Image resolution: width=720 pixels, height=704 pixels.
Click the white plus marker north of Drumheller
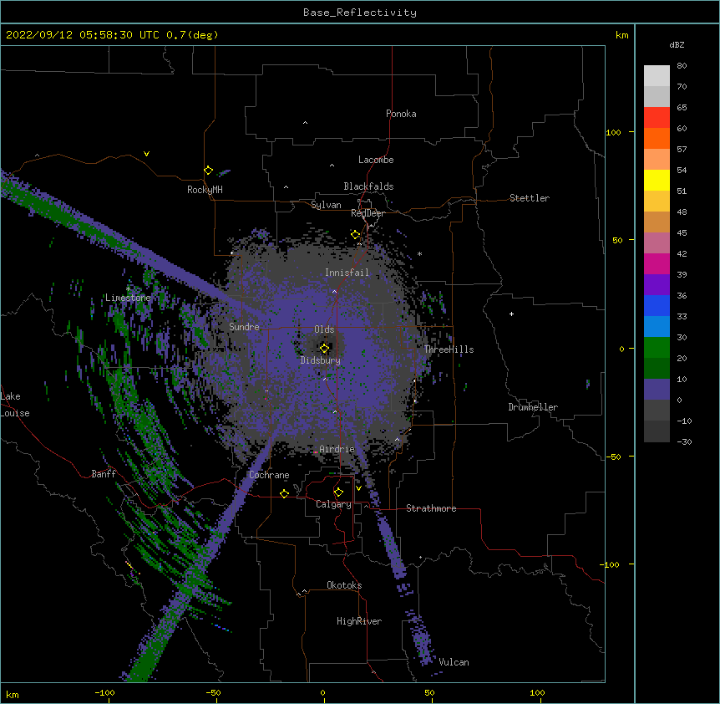tap(511, 314)
